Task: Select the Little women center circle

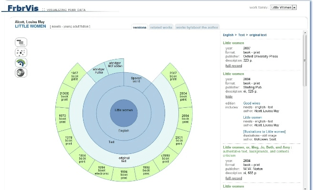Action: (x=124, y=110)
